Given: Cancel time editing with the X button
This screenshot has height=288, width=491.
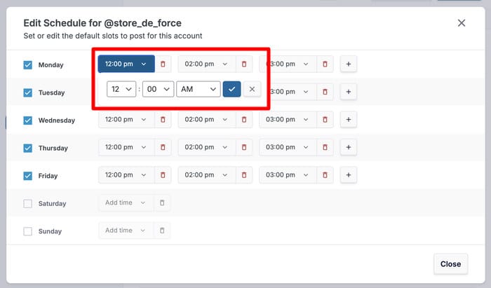Looking at the screenshot, I should click(252, 89).
